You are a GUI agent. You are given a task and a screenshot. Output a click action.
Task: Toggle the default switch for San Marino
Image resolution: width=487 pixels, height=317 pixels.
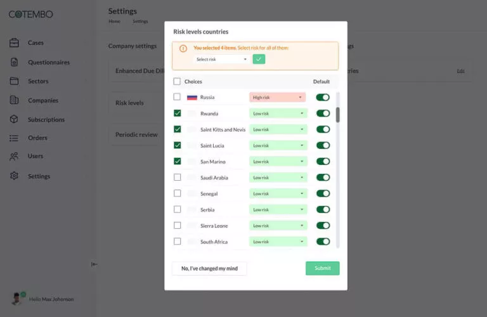tap(323, 162)
